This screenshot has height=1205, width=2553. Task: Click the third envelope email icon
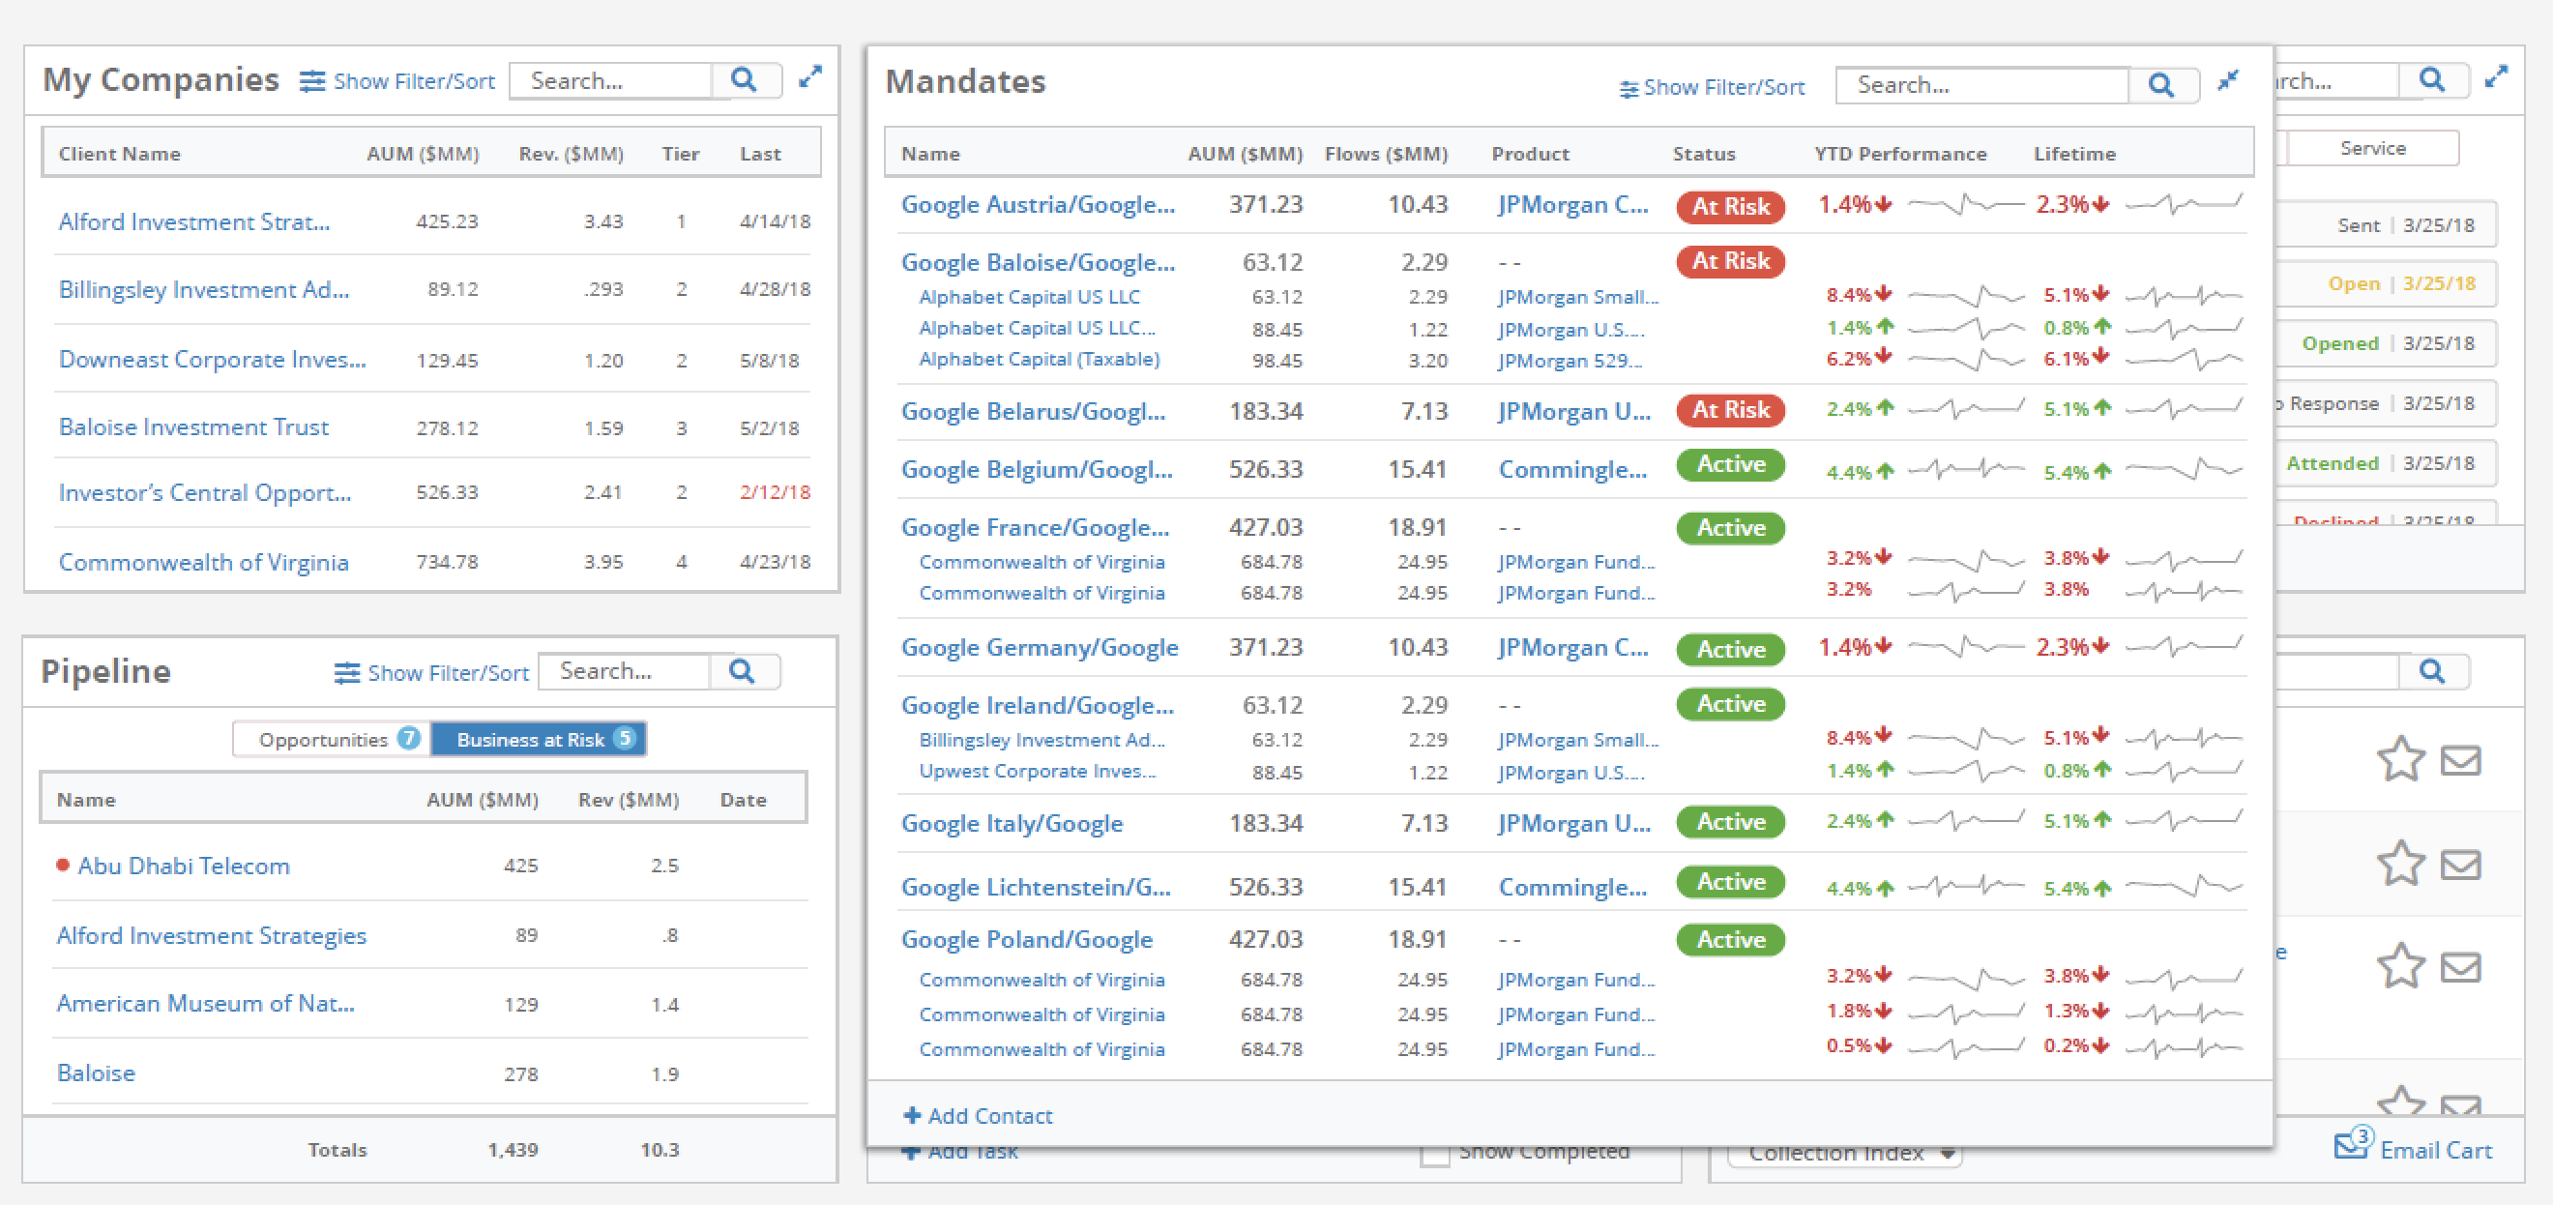(2460, 967)
